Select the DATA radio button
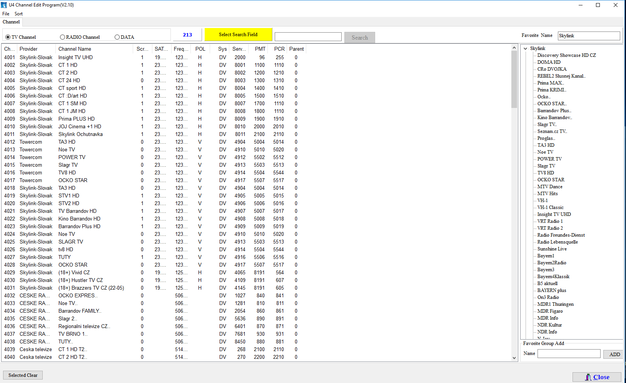The width and height of the screenshot is (626, 383). point(117,37)
